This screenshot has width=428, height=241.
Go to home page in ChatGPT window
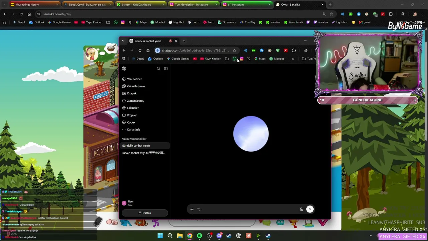(x=148, y=51)
